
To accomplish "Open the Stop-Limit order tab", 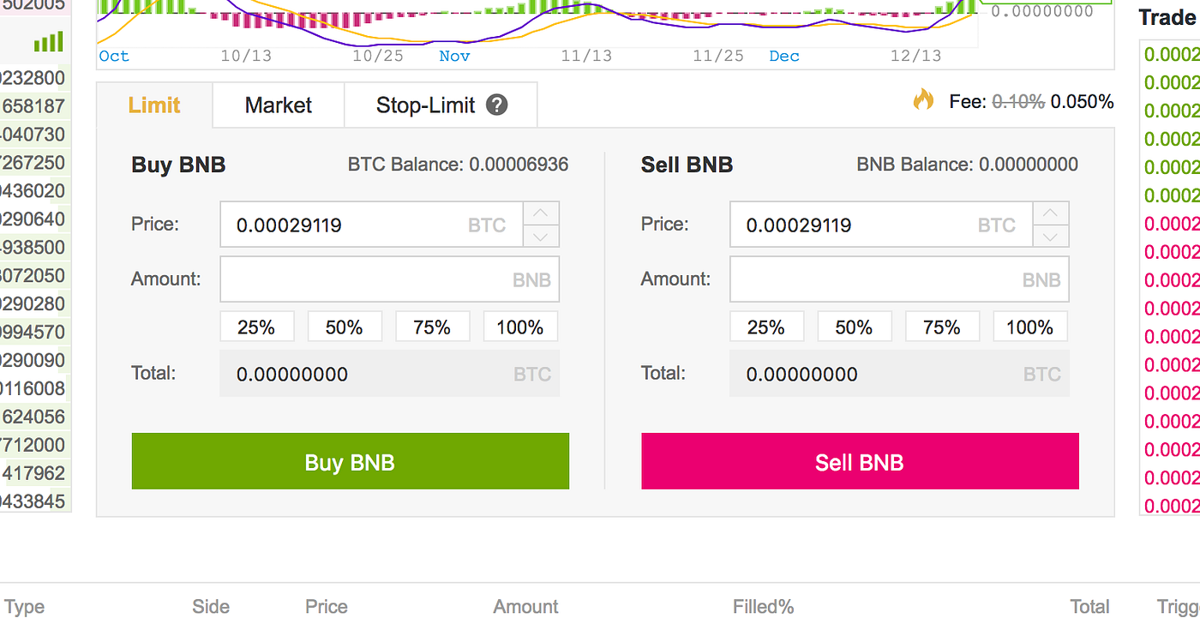I will click(x=441, y=105).
